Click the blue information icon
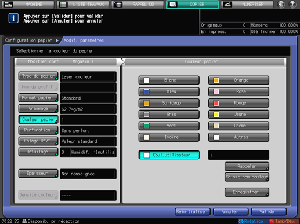 coord(13,19)
